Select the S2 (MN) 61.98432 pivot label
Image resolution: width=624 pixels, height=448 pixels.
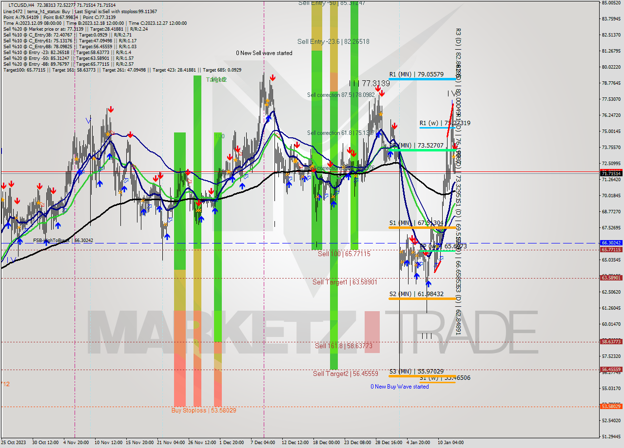[416, 294]
